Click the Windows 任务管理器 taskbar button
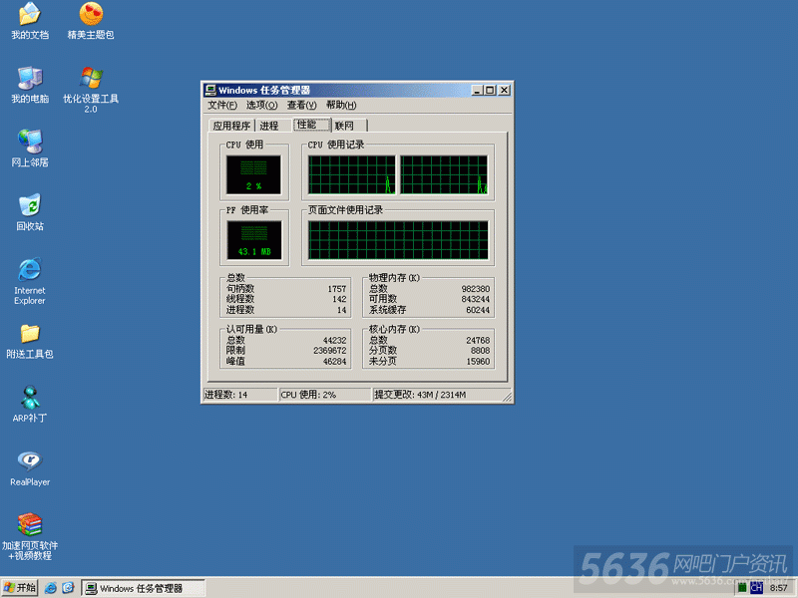This screenshot has width=798, height=598. (x=144, y=588)
